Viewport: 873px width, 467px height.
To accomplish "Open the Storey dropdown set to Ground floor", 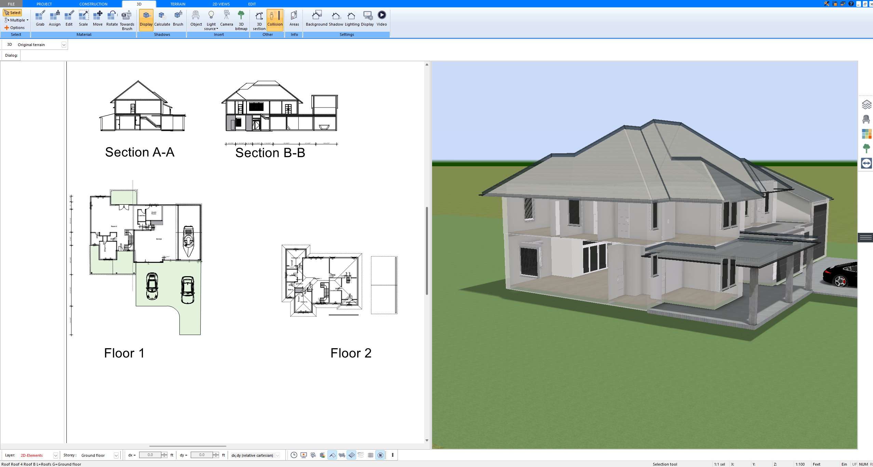I will pos(116,455).
